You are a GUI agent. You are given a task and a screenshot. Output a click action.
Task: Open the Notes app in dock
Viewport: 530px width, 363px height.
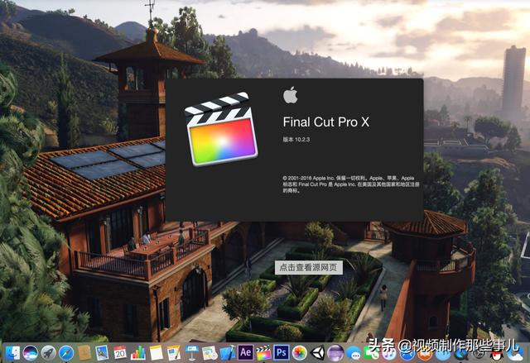tap(156, 353)
